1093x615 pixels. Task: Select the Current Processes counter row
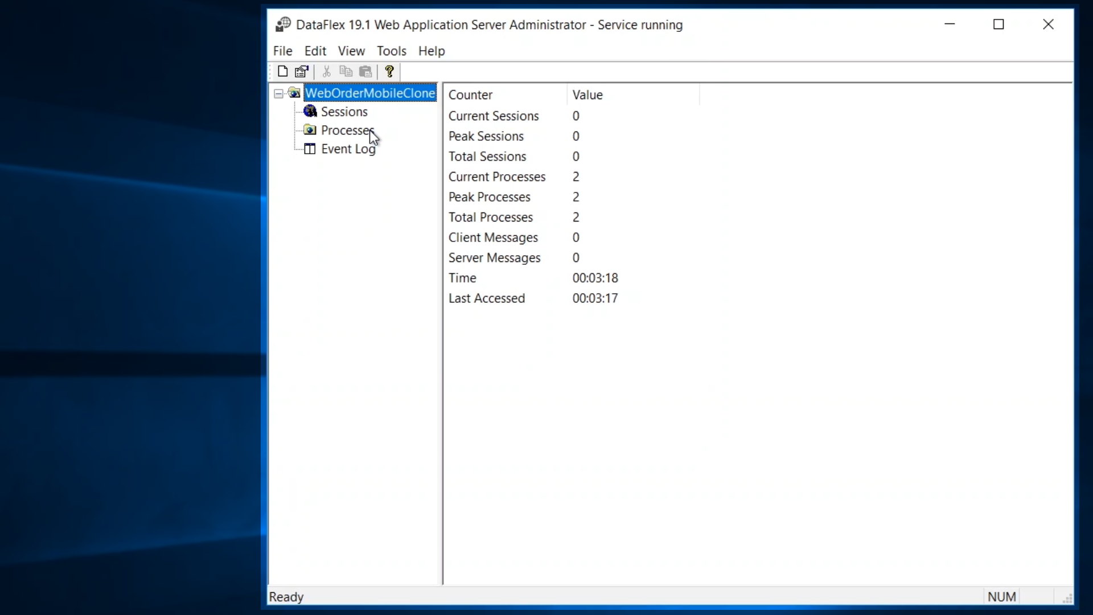497,177
